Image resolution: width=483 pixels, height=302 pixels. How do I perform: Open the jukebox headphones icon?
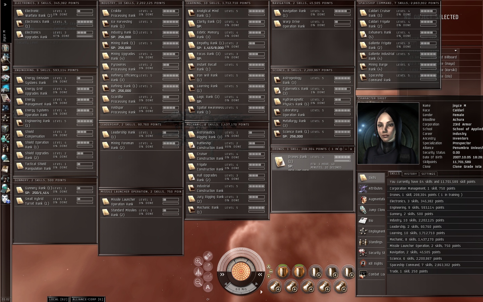[5, 179]
